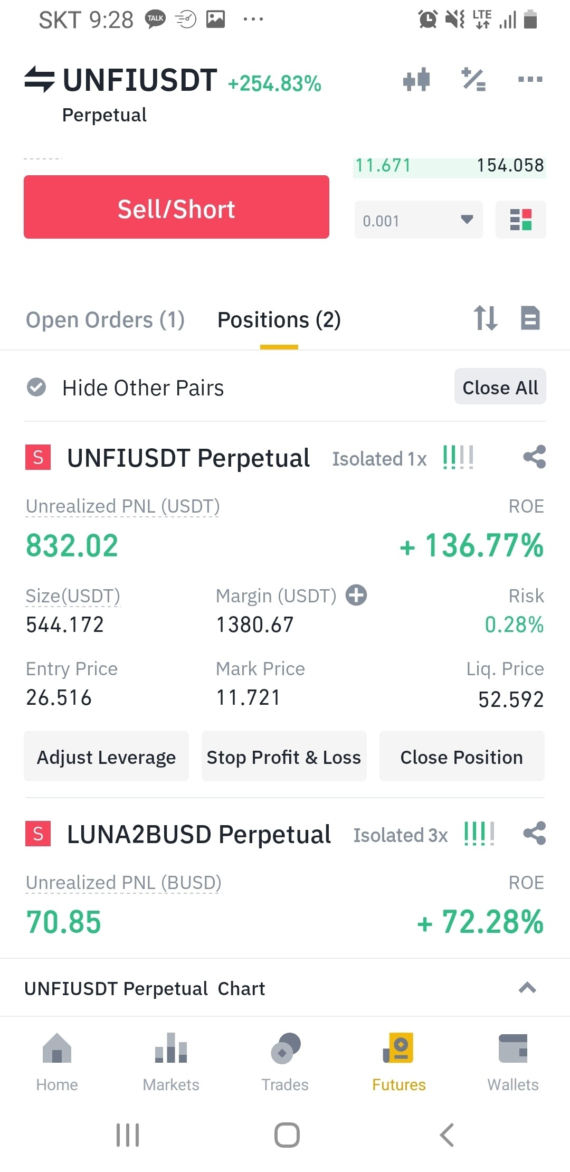Viewport: 570px width, 1172px height.
Task: Switch to the Open Orders (1) tab
Action: pyautogui.click(x=105, y=320)
